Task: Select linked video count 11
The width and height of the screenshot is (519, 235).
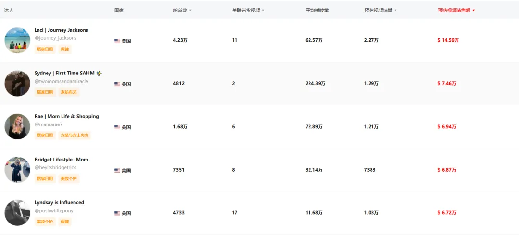Action: coord(235,40)
